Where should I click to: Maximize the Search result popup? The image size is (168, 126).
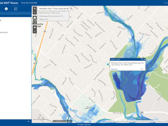tap(142, 59)
